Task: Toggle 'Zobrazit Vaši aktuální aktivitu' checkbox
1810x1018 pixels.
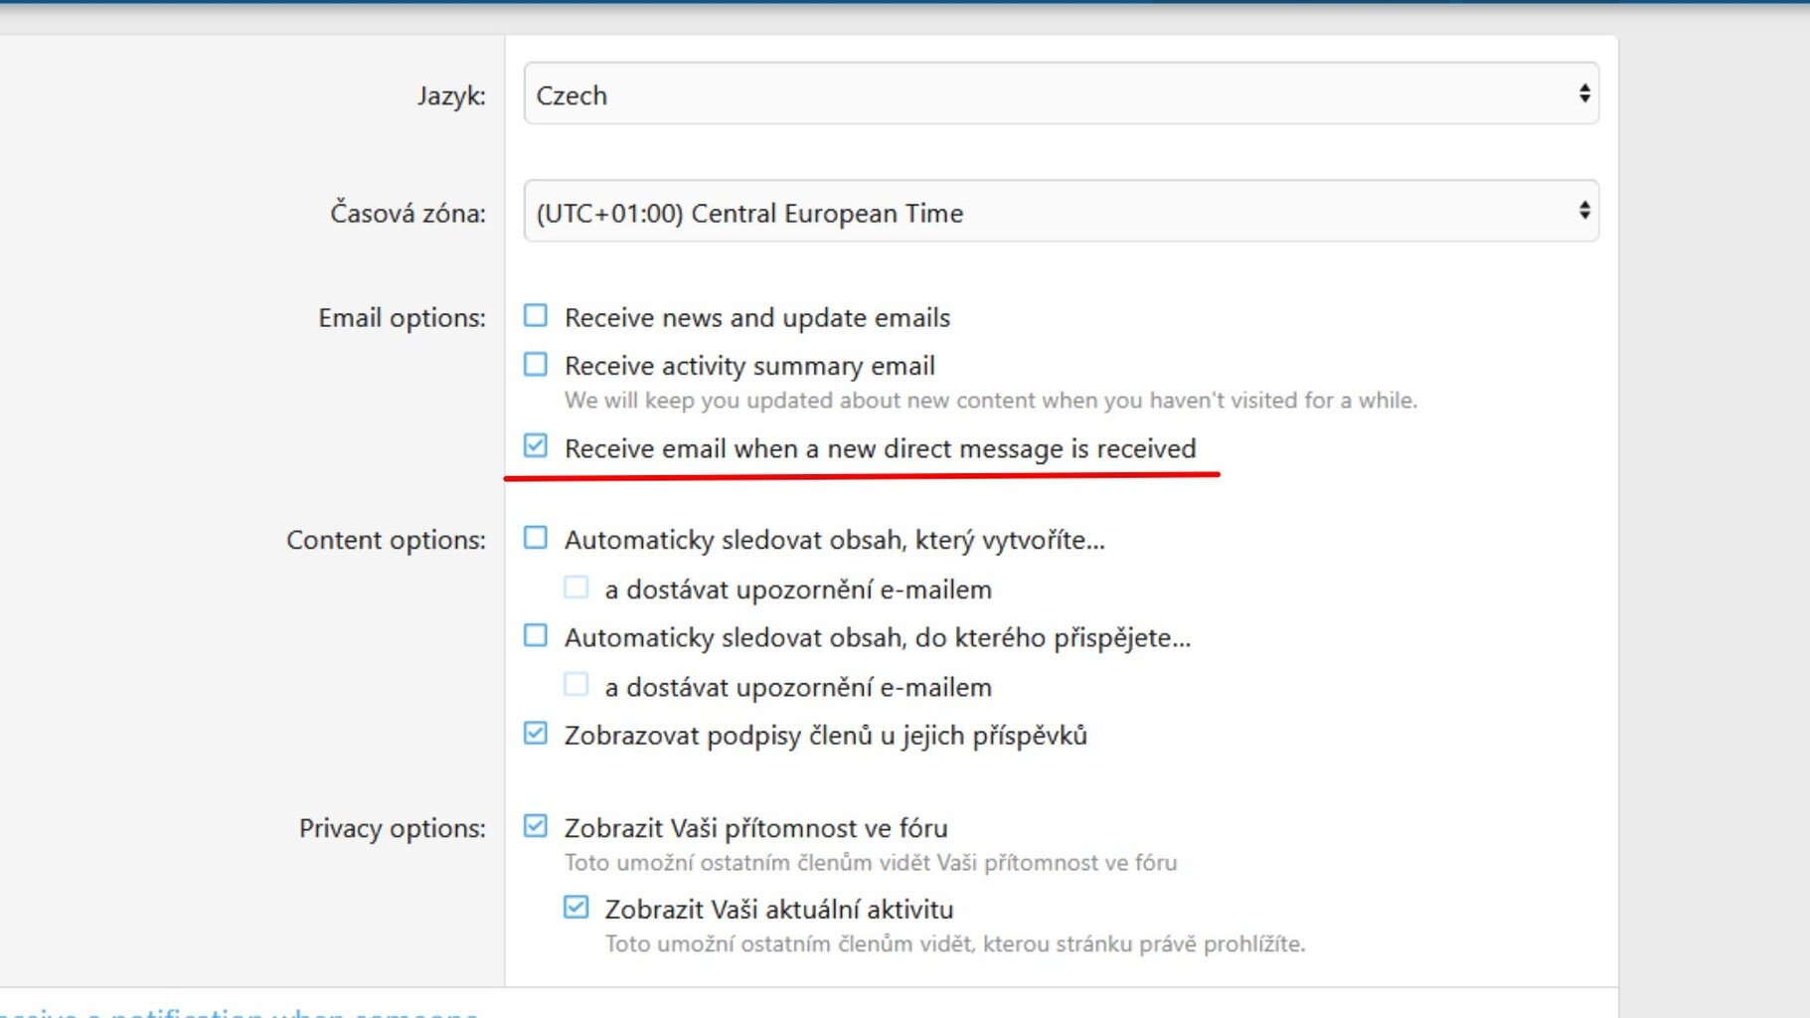Action: pos(576,908)
